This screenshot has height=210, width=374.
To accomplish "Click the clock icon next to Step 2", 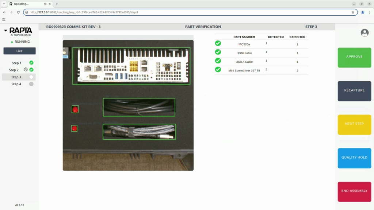I will 26,70.
